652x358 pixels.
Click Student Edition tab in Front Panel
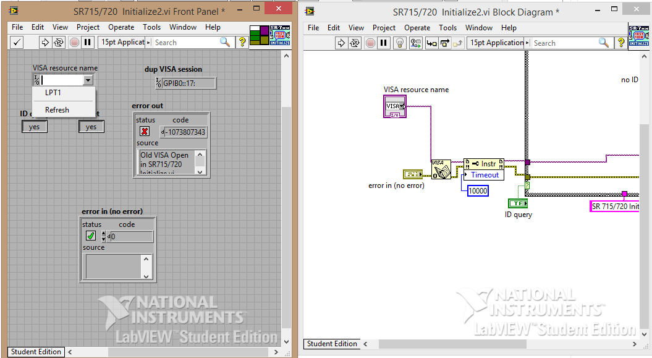click(x=36, y=352)
